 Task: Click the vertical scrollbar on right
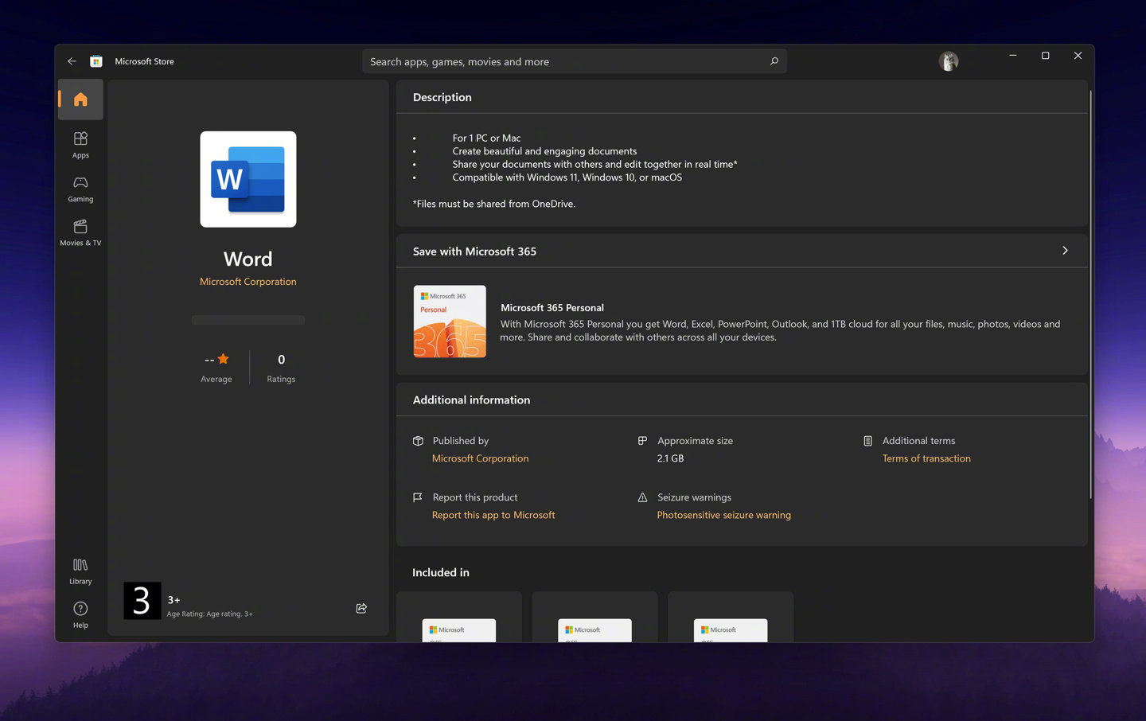pos(1090,294)
